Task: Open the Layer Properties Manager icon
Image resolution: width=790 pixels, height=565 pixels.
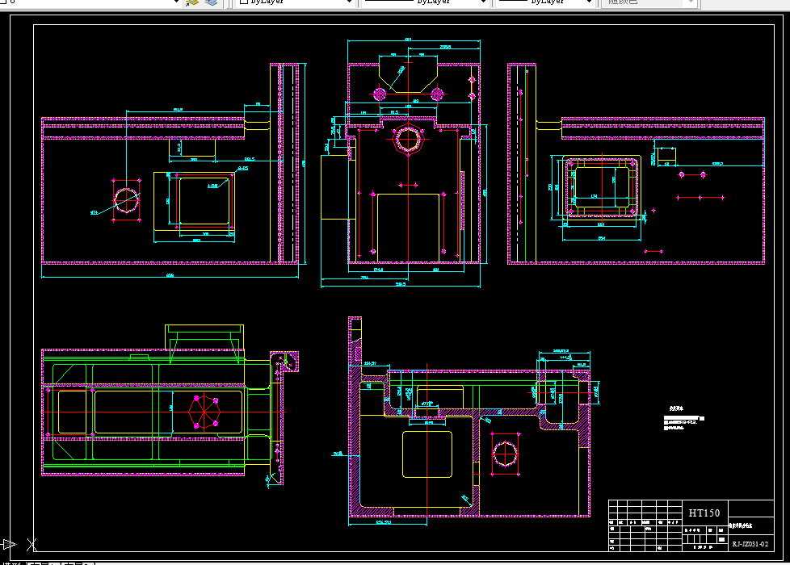Action: pos(192,2)
